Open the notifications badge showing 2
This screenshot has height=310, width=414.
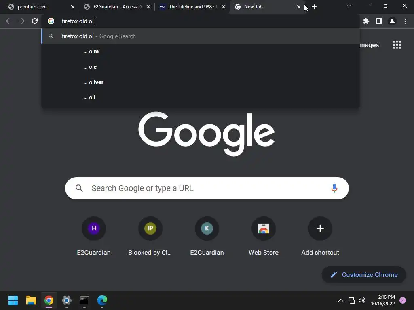(403, 300)
